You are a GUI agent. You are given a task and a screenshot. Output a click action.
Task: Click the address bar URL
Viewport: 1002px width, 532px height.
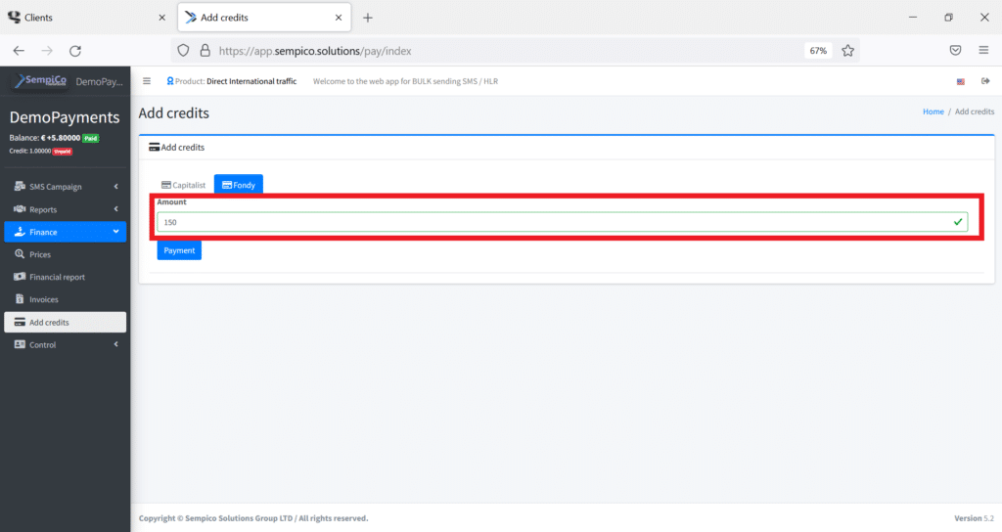click(315, 51)
